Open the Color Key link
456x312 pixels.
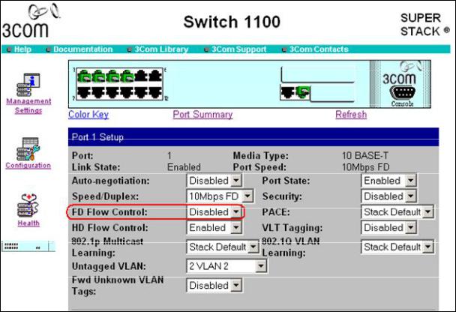pos(88,114)
